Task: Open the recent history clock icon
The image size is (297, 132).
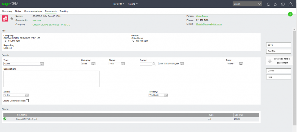Action: pos(283,4)
